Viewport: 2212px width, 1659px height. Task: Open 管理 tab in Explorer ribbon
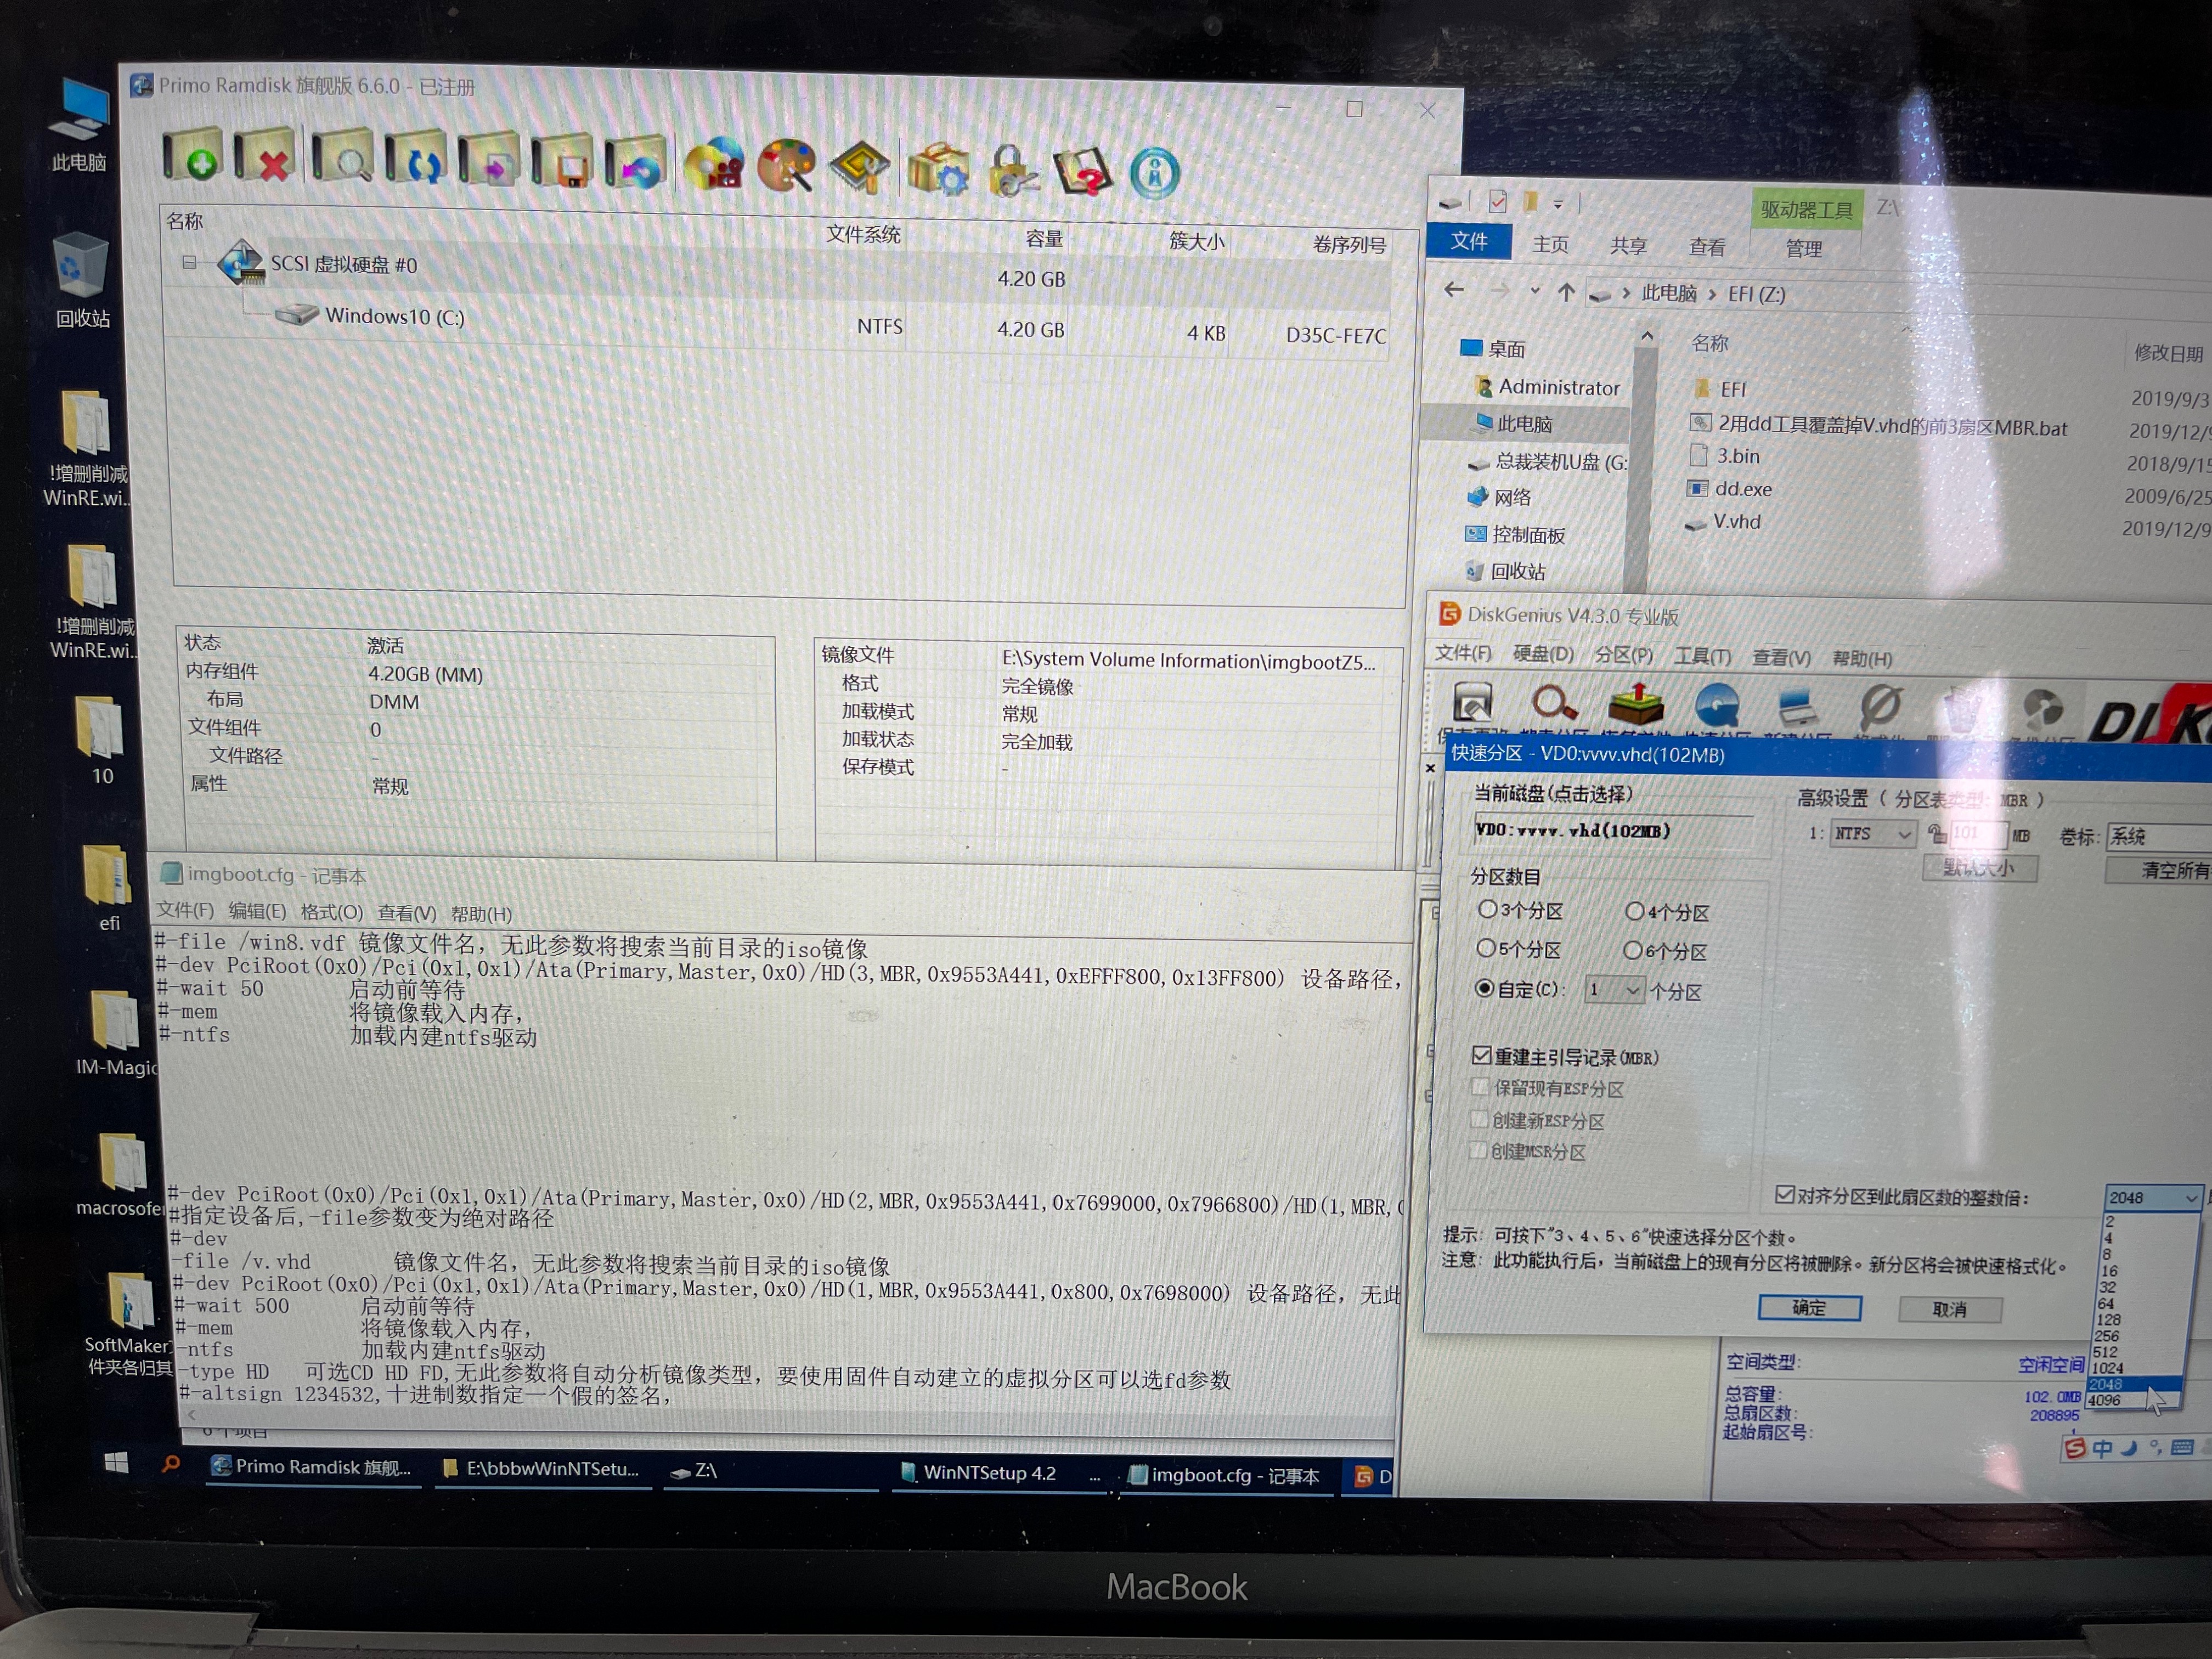(x=1804, y=248)
